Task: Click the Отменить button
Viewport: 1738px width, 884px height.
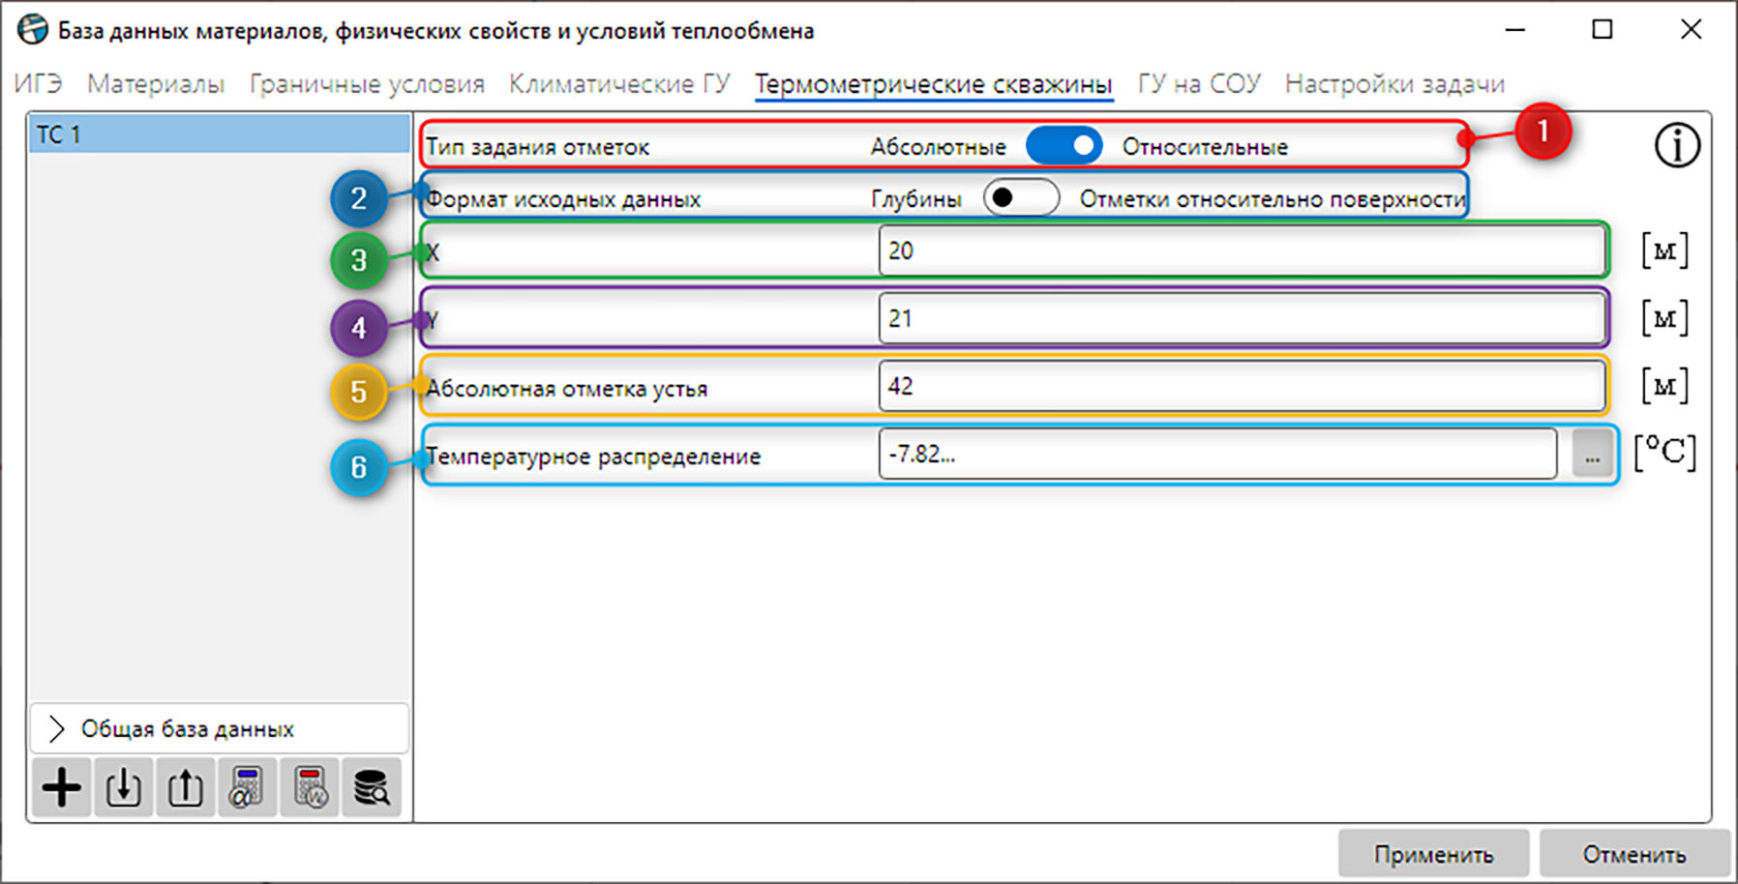Action: click(x=1633, y=854)
